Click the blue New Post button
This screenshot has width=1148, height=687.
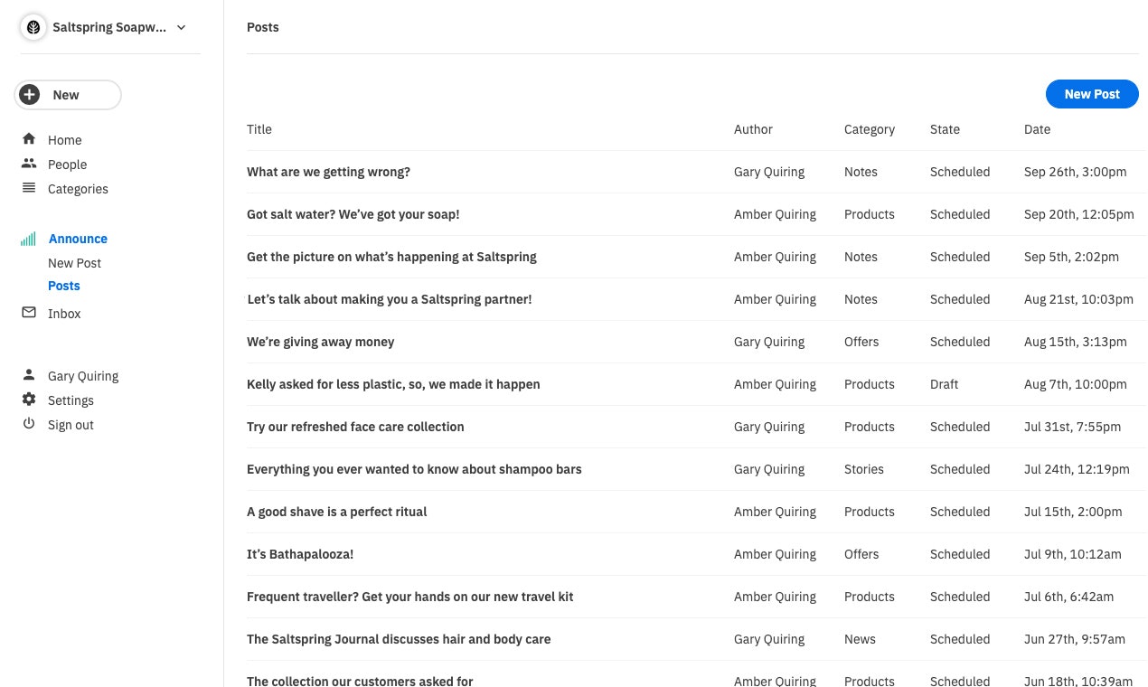pos(1092,94)
